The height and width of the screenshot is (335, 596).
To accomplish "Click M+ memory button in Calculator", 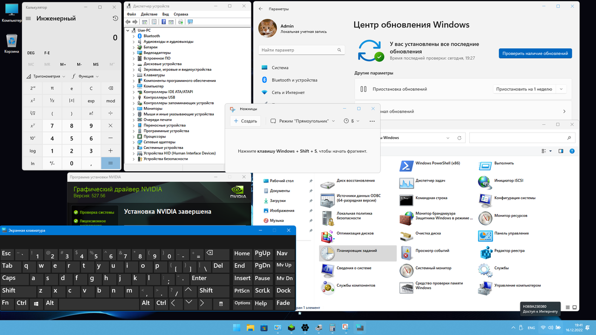I will click(x=63, y=65).
